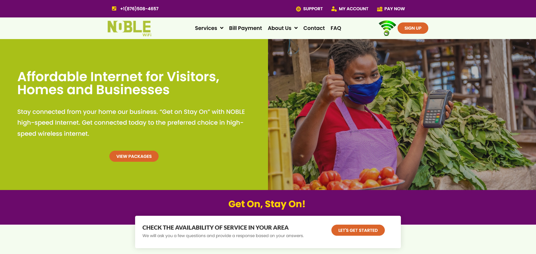Screen dimensions: 536x254
Task: Open the Services menu
Action: (x=206, y=28)
